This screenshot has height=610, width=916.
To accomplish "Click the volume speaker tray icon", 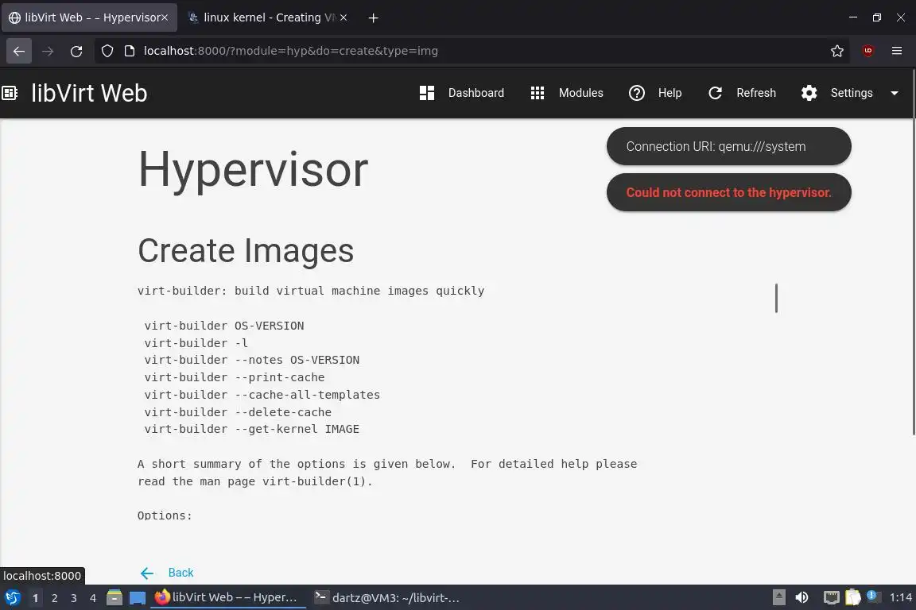I will click(802, 598).
